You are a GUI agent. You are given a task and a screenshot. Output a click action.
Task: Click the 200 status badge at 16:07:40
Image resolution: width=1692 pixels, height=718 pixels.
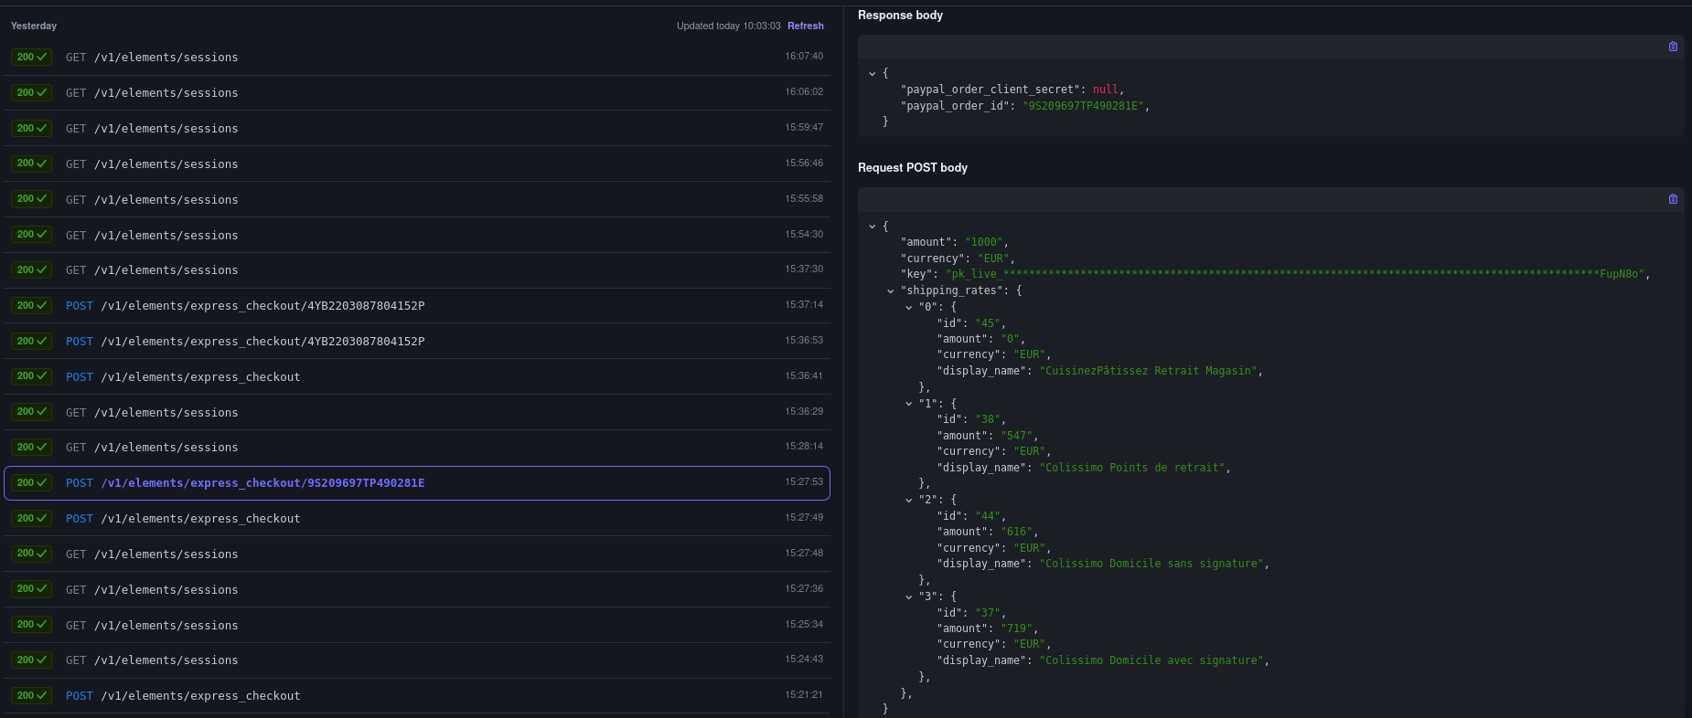pos(31,57)
